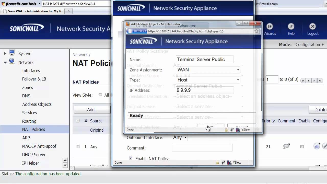Click the Priority column header
This screenshot has height=184, width=327.
tap(268, 121)
